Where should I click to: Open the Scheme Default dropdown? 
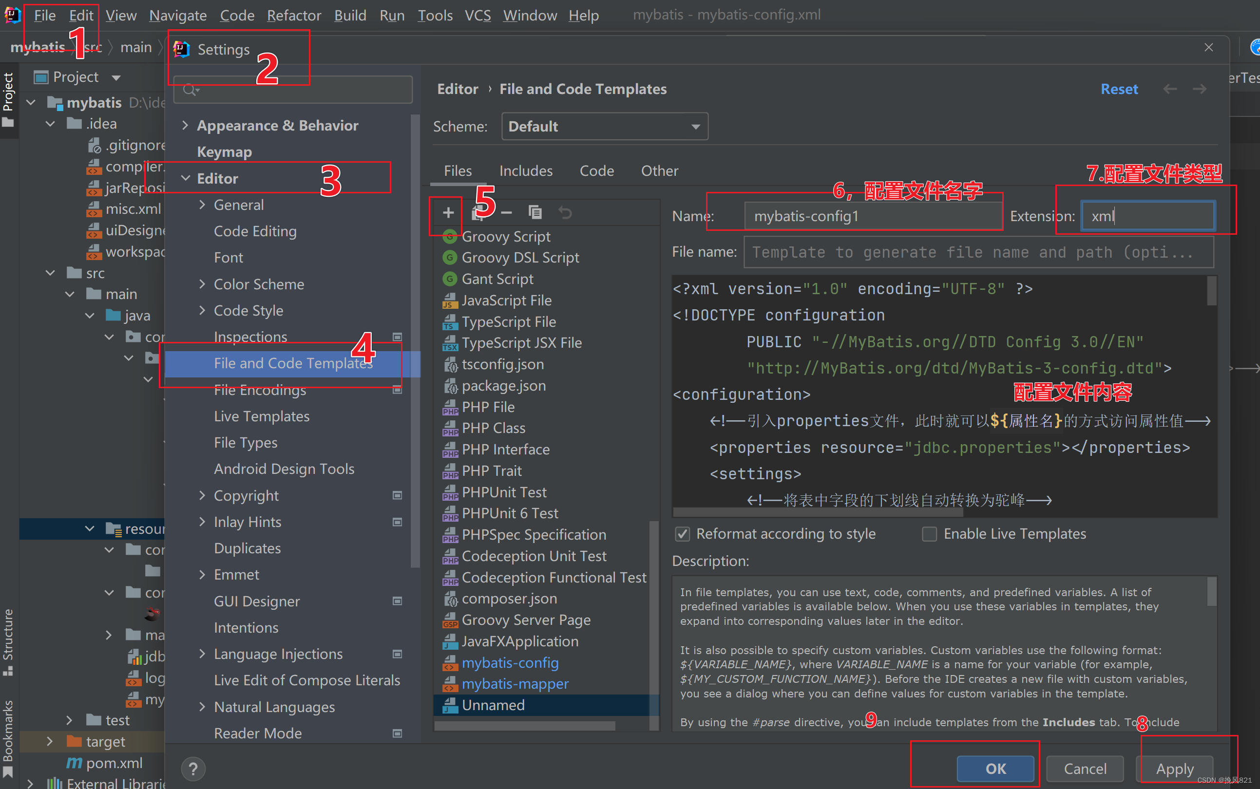605,126
